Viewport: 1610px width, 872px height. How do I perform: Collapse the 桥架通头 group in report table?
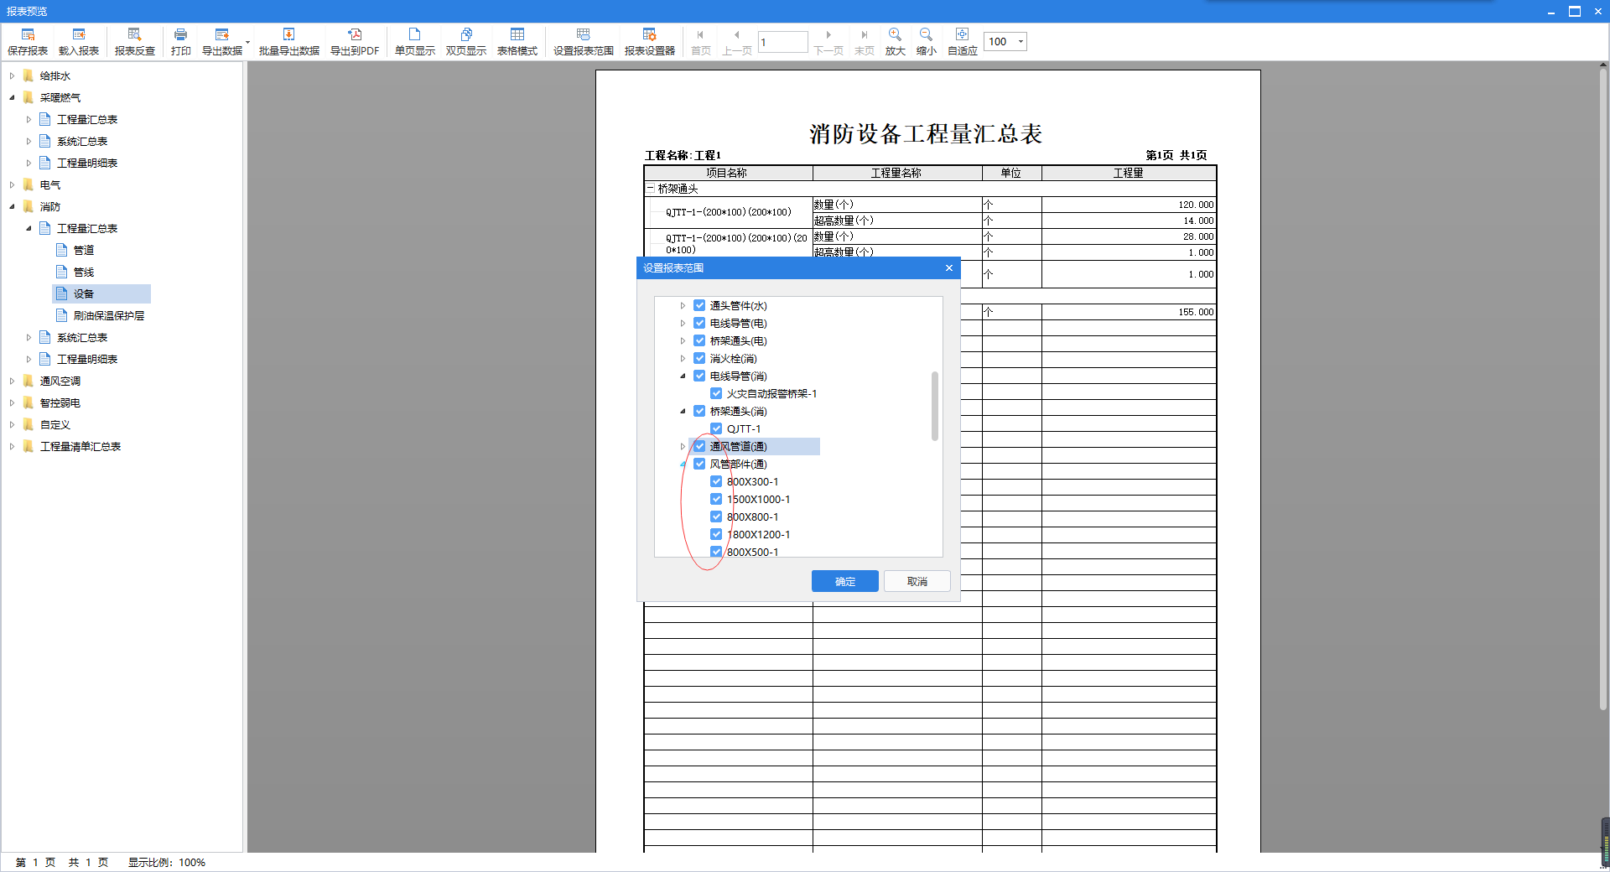pos(650,189)
